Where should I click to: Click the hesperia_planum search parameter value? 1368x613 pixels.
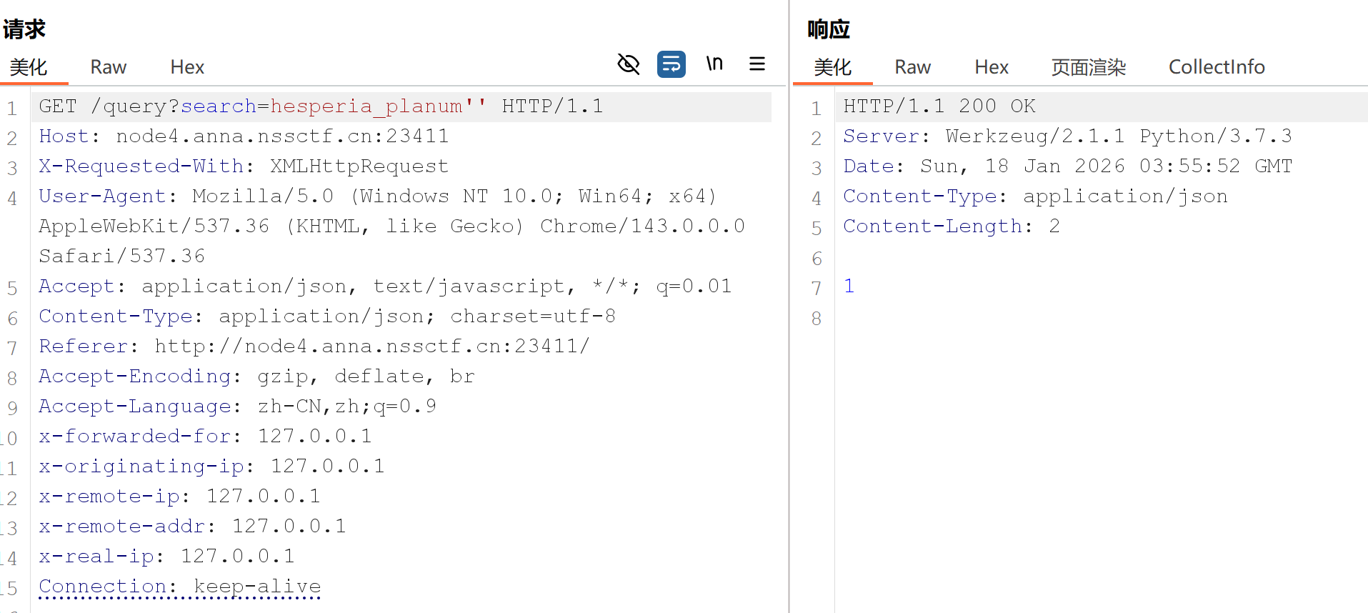click(366, 106)
